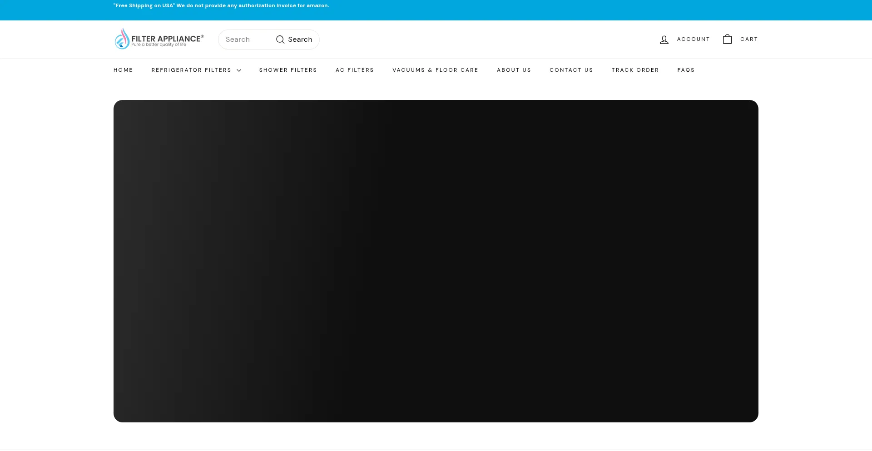Open Shower Filters category

[x=288, y=70]
